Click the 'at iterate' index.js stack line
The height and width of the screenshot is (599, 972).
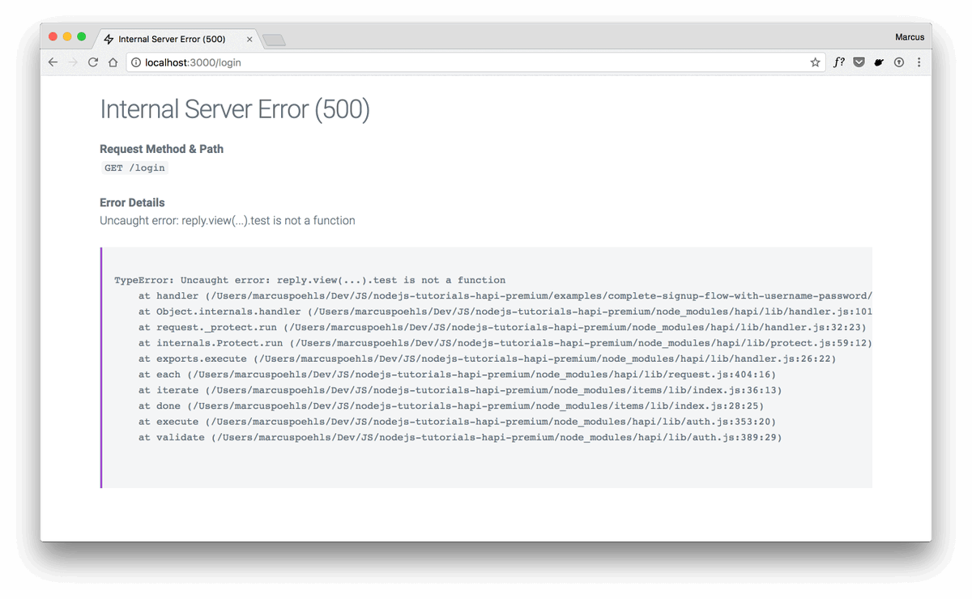point(459,390)
